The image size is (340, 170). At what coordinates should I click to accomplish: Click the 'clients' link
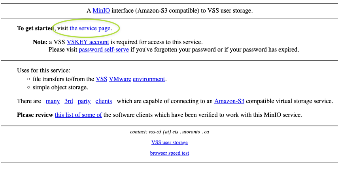pyautogui.click(x=104, y=101)
